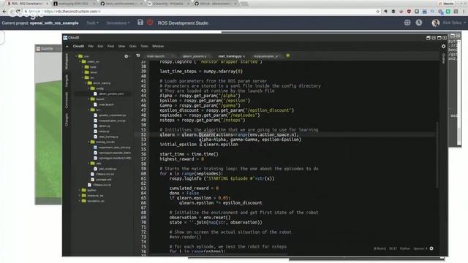The width and height of the screenshot is (468, 263).
Task: Open the Tools dropdown in the header
Action: click(x=92, y=23)
